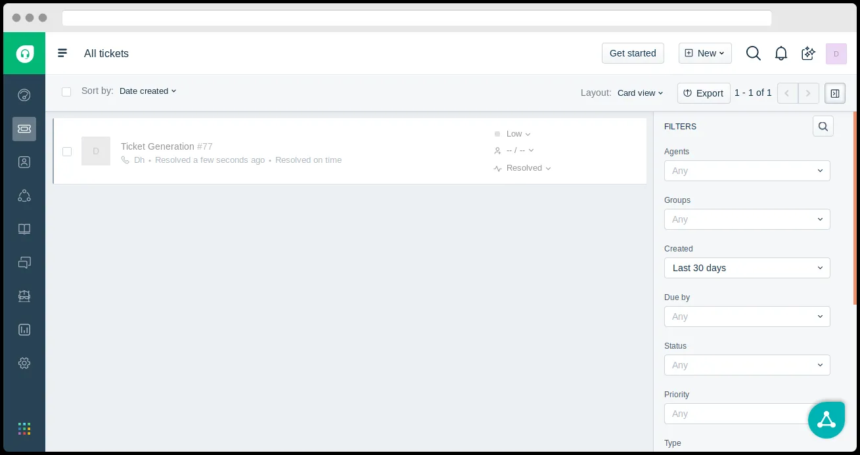
Task: Change ticket status Resolved dropdown
Action: click(523, 168)
